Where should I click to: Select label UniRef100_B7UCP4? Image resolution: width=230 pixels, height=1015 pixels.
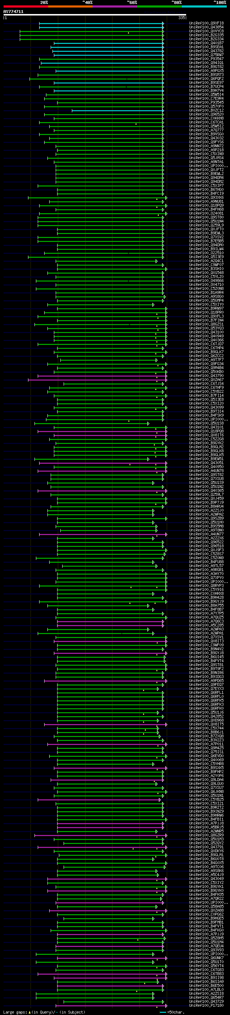[206, 87]
